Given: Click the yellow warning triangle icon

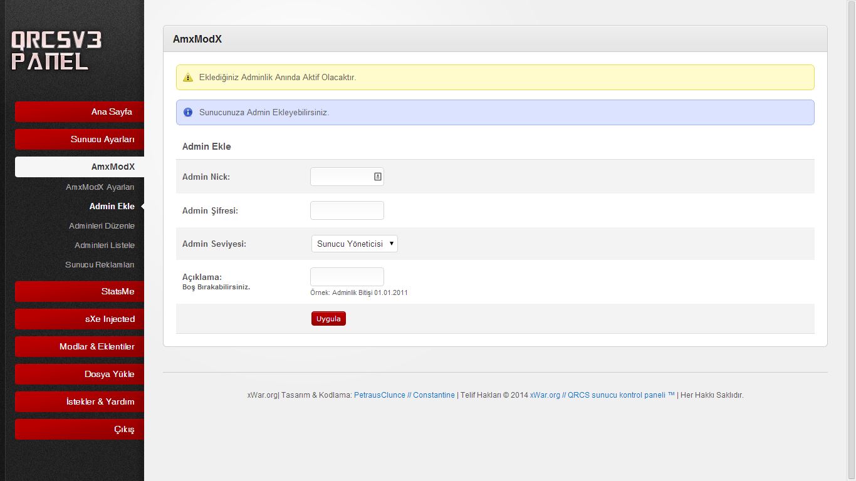Looking at the screenshot, I should pos(188,78).
